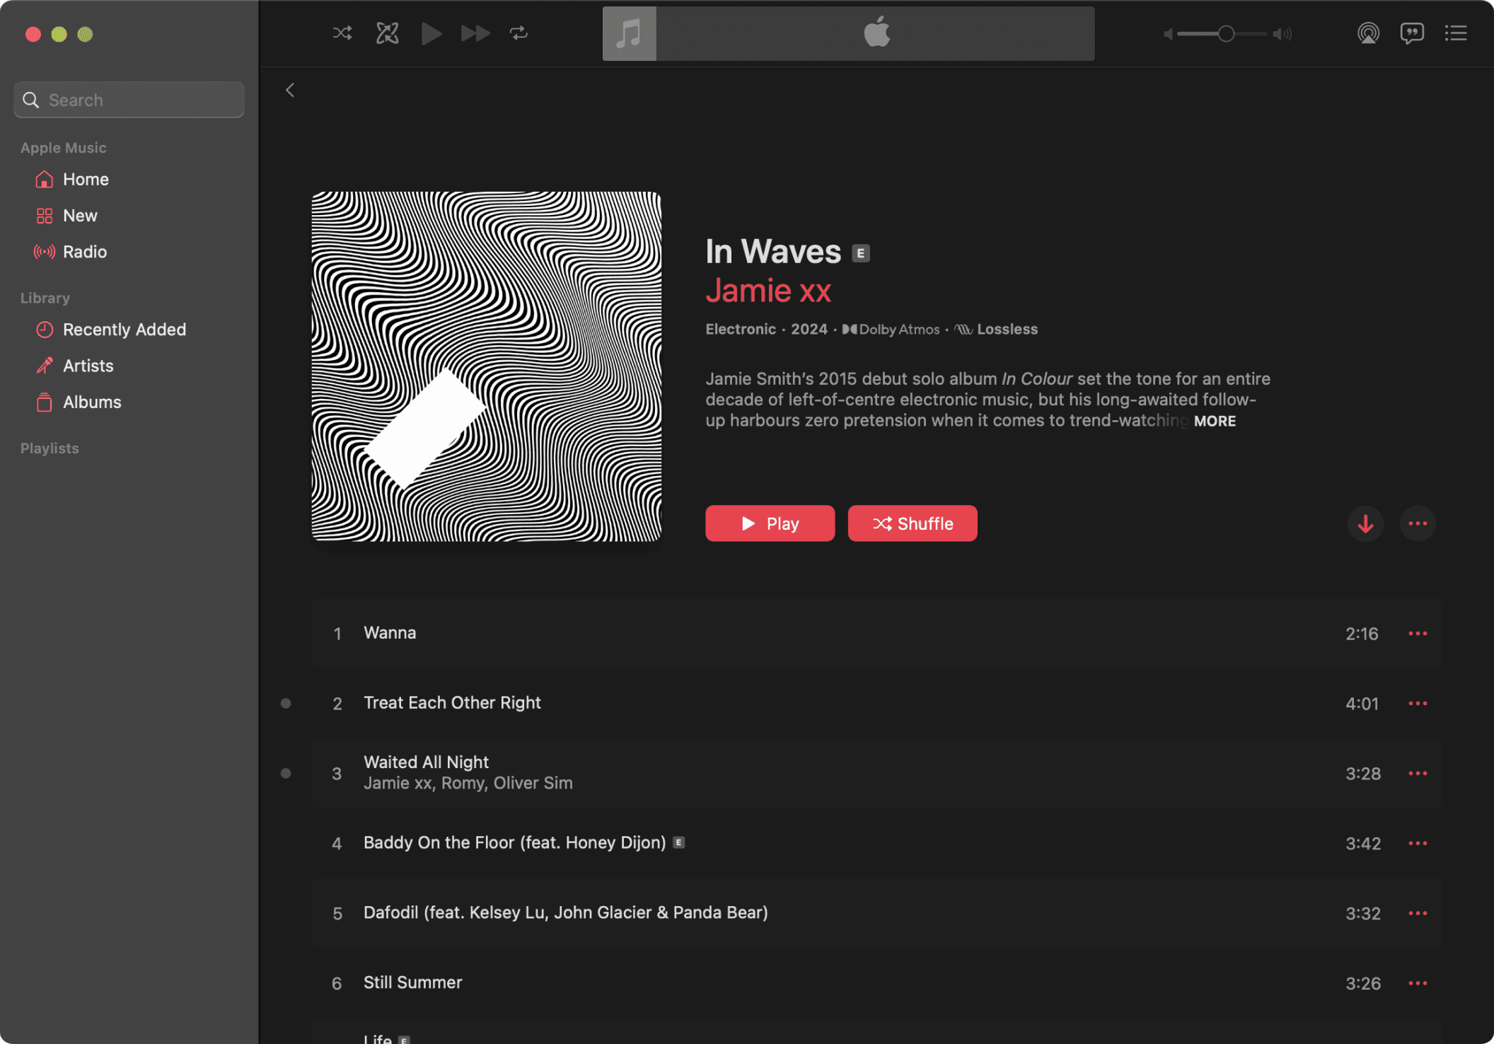
Task: Click the red Play button
Action: (770, 523)
